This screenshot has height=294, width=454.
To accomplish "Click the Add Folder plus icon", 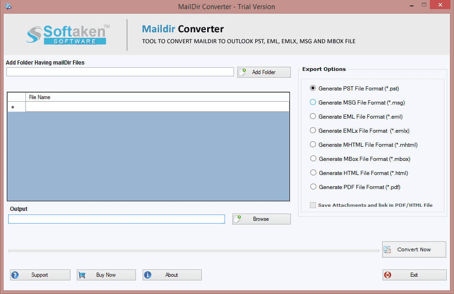I will (x=242, y=72).
